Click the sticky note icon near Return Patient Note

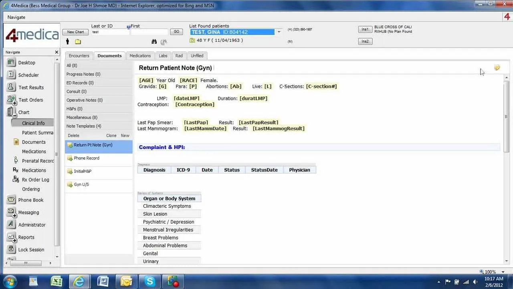pyautogui.click(x=497, y=67)
